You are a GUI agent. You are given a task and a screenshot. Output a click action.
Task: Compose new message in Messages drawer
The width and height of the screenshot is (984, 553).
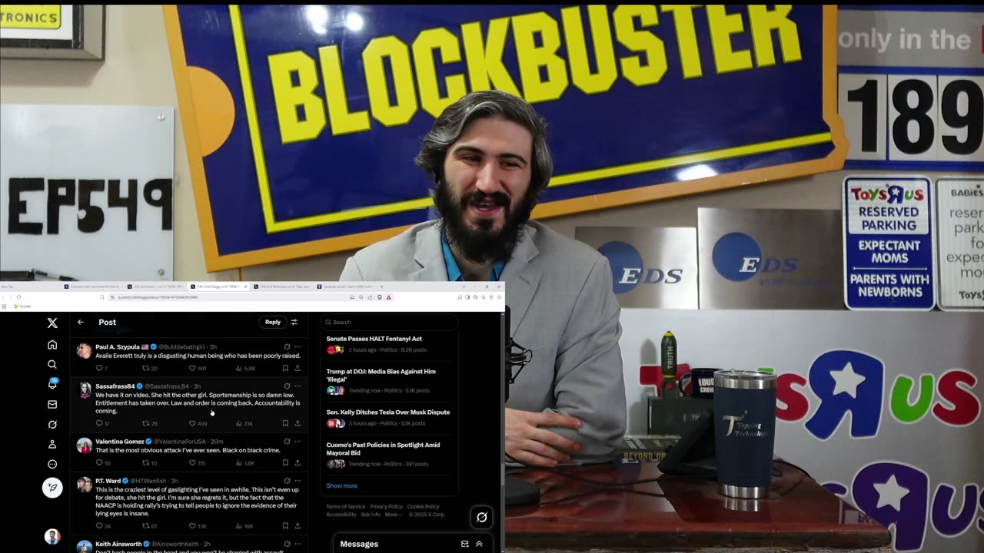click(464, 544)
